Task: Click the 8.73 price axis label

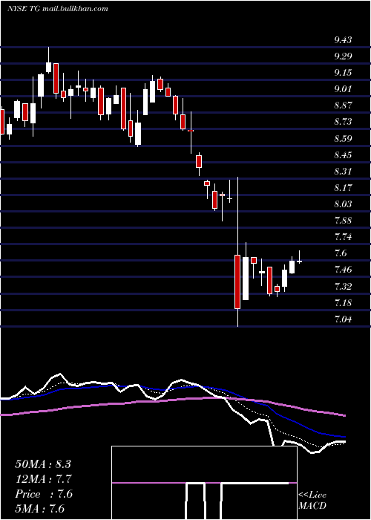Action: point(343,122)
